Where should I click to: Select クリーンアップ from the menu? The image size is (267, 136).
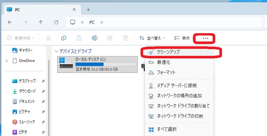179,52
